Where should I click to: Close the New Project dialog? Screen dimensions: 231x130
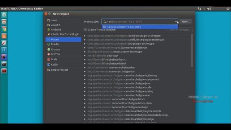coord(46,14)
